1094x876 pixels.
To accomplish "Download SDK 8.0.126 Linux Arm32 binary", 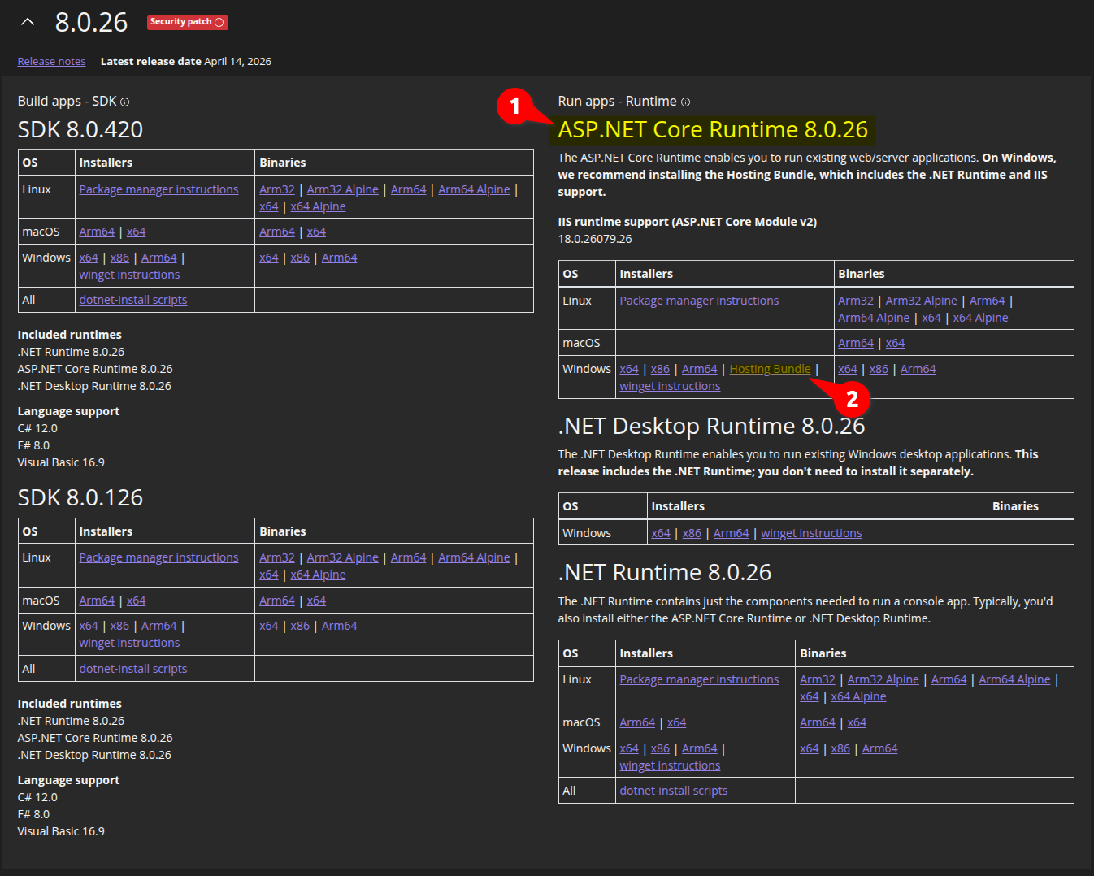I will 277,557.
